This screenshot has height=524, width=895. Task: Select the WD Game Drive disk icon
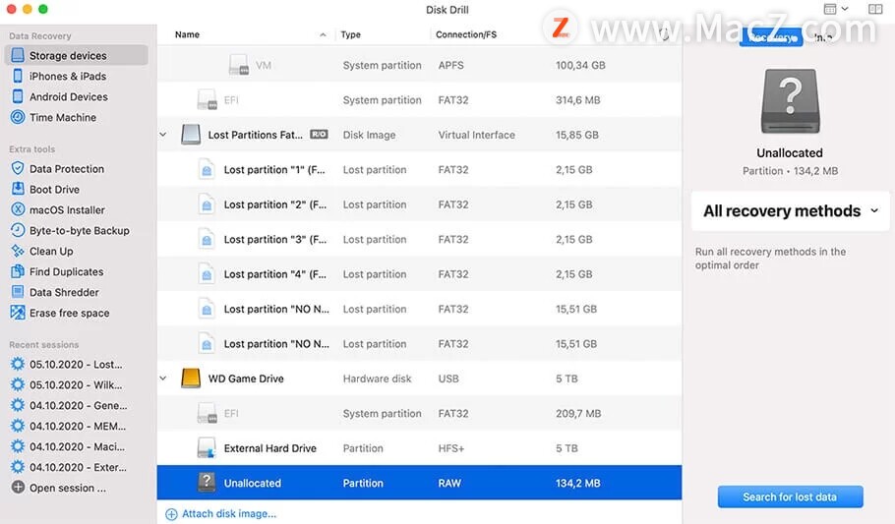[191, 378]
